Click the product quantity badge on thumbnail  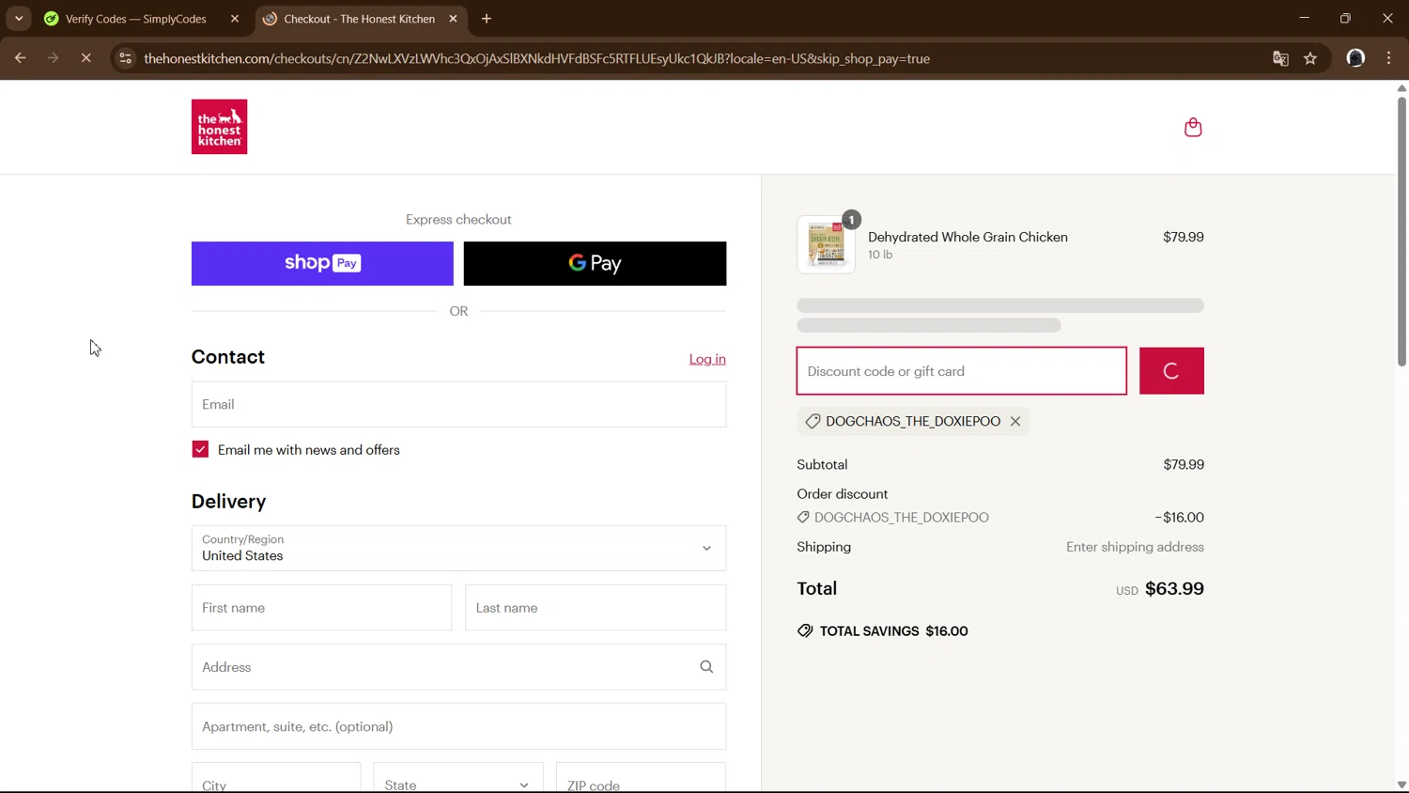[x=851, y=220]
